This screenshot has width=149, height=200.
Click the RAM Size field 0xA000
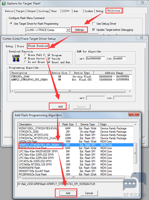119,58
